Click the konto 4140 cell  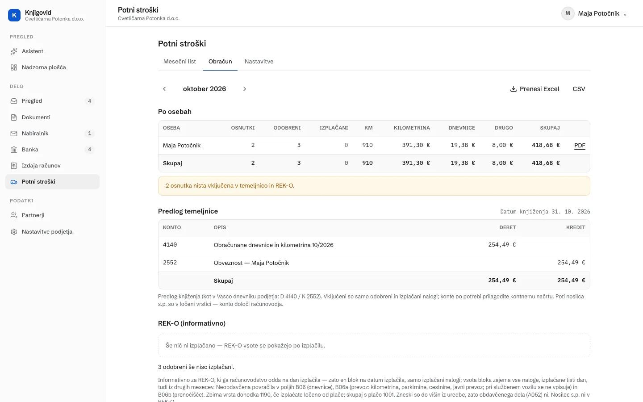click(x=170, y=245)
